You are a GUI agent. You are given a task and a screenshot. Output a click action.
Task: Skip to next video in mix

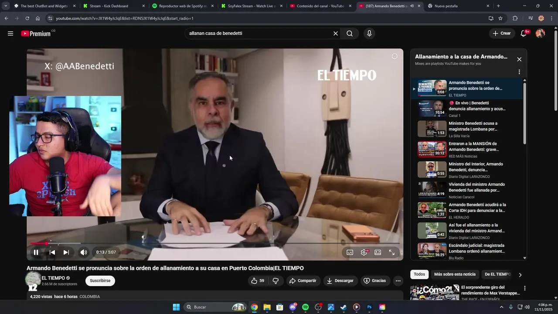point(66,252)
